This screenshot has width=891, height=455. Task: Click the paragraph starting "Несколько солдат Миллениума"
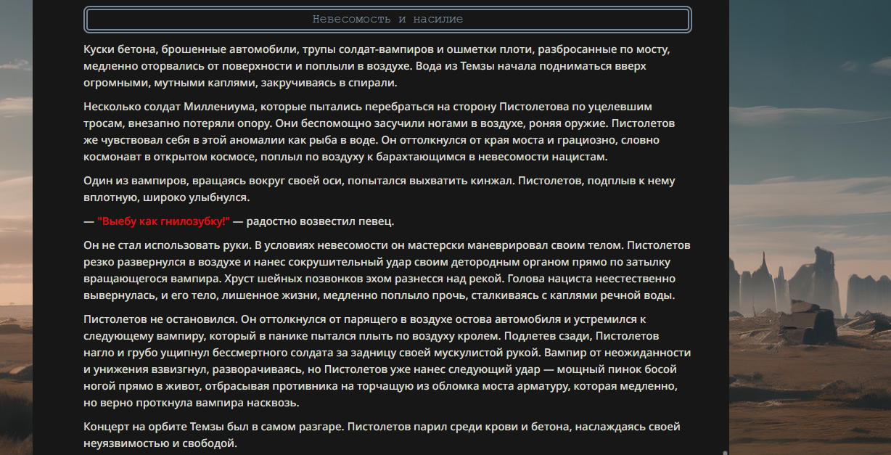(379, 131)
